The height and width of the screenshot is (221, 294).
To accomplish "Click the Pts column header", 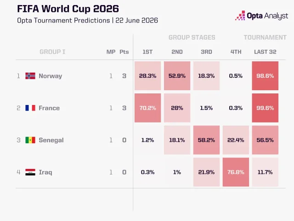I will point(124,52).
